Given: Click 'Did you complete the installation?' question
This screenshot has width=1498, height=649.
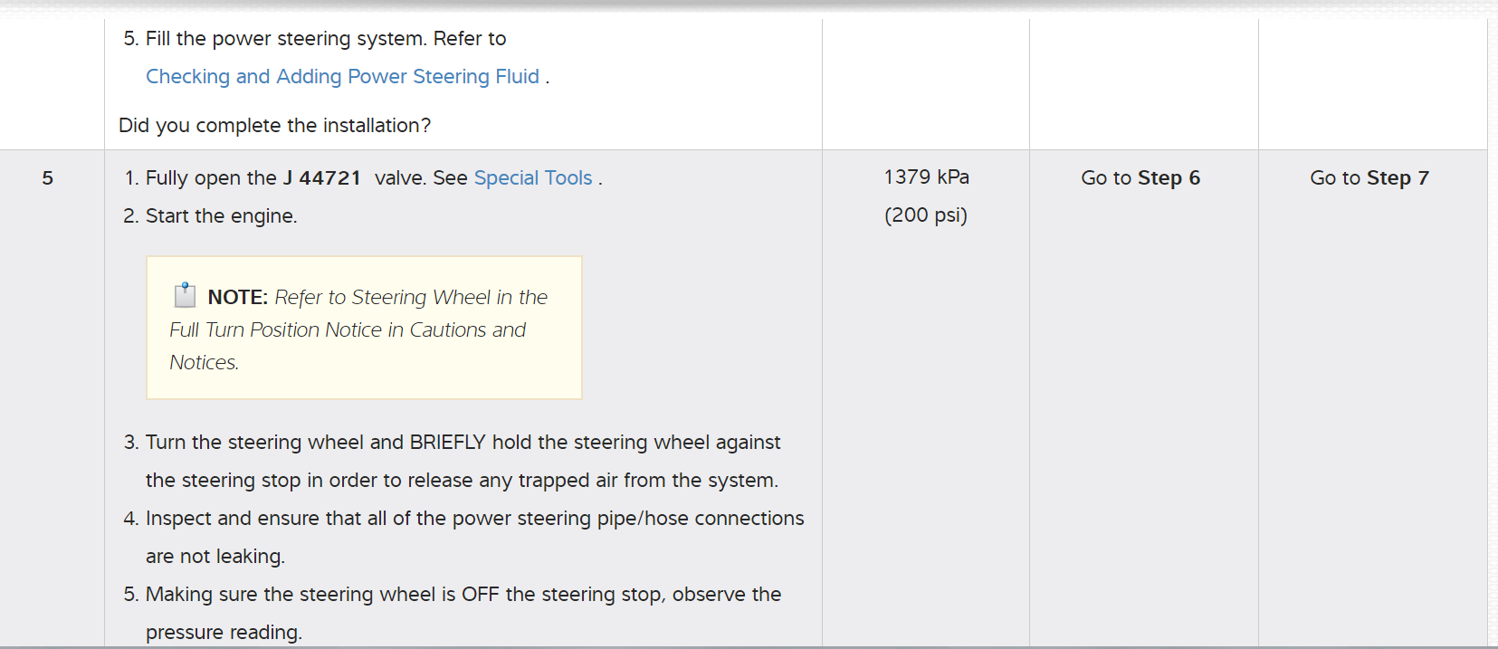Looking at the screenshot, I should [x=274, y=126].
